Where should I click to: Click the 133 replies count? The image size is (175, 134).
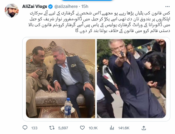tap(34, 128)
